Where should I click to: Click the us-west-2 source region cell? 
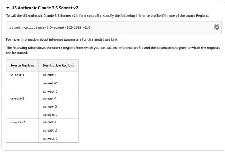pos(18,122)
